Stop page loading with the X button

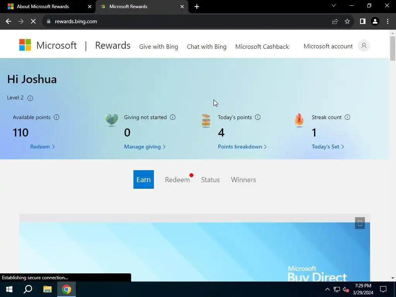(33, 22)
